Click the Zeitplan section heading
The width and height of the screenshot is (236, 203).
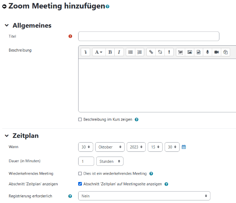click(x=25, y=136)
